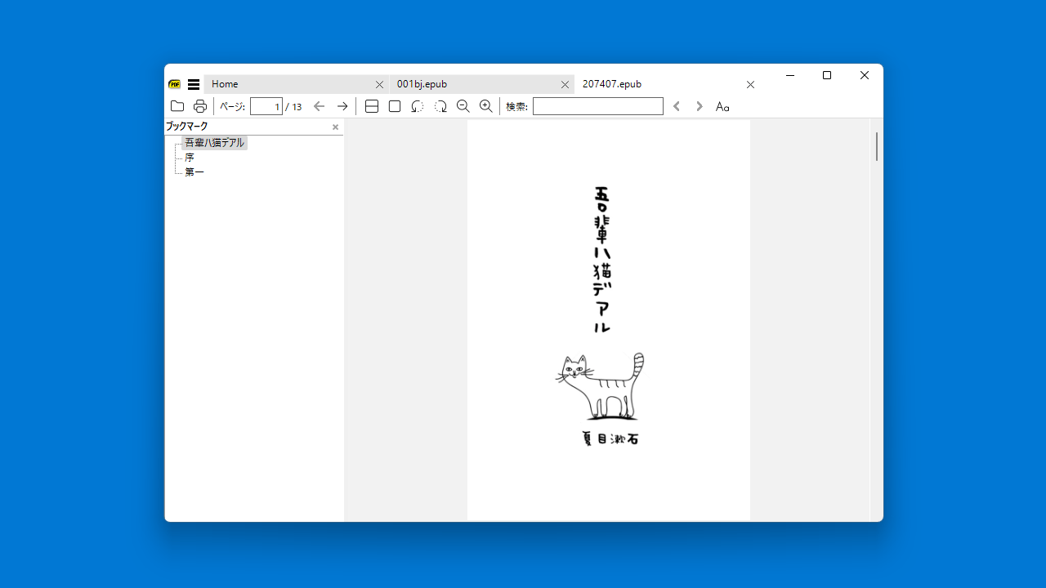The height and width of the screenshot is (588, 1046).
Task: Minimize the SumatraPDF window
Action: click(790, 75)
